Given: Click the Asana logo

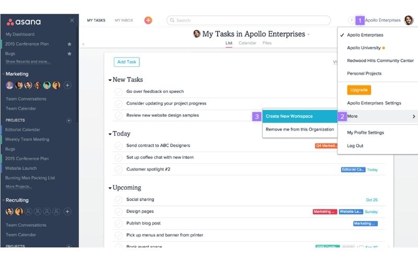Looking at the screenshot, I should click(x=24, y=22).
